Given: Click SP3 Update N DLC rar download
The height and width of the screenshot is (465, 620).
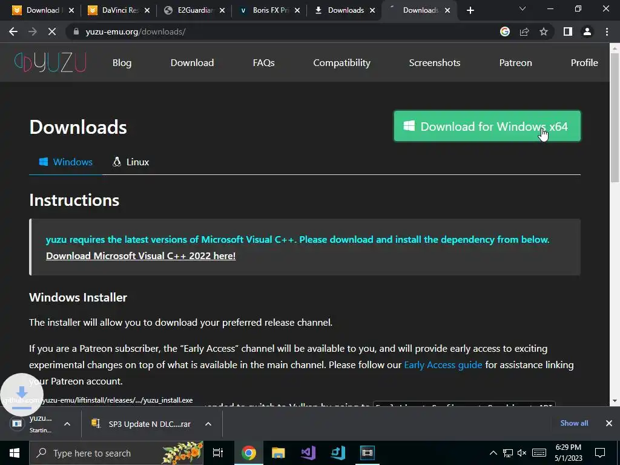Looking at the screenshot, I should click(142, 424).
